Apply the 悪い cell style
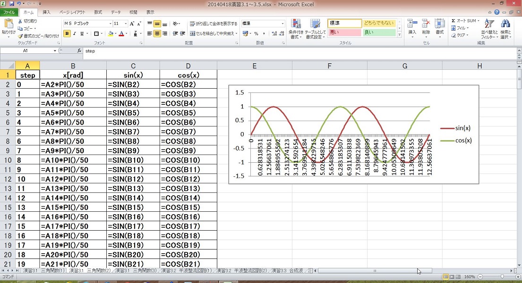The image size is (522, 283). coord(343,33)
